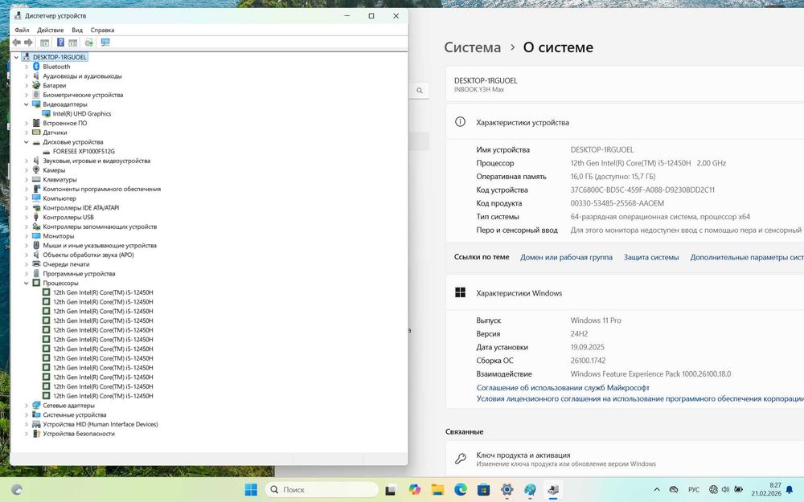Click the РУС language indicator
The height and width of the screenshot is (502, 804).
(x=694, y=490)
